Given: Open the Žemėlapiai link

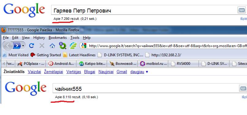Looking at the screenshot, I should (x=54, y=72).
